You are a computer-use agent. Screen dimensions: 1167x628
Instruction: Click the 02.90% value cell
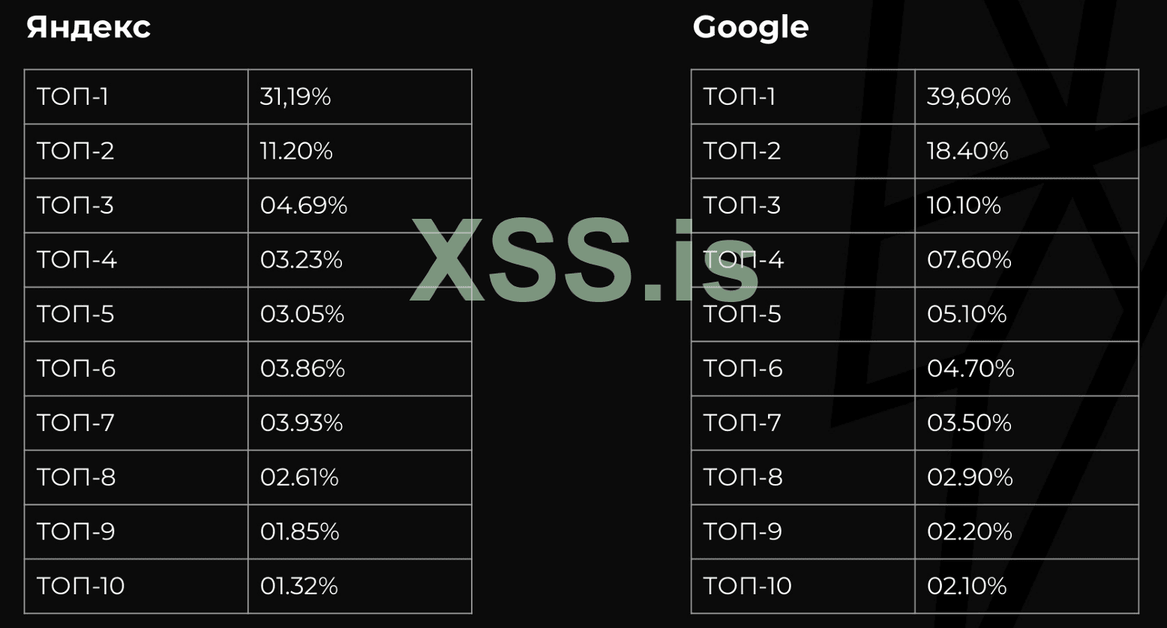[970, 477]
